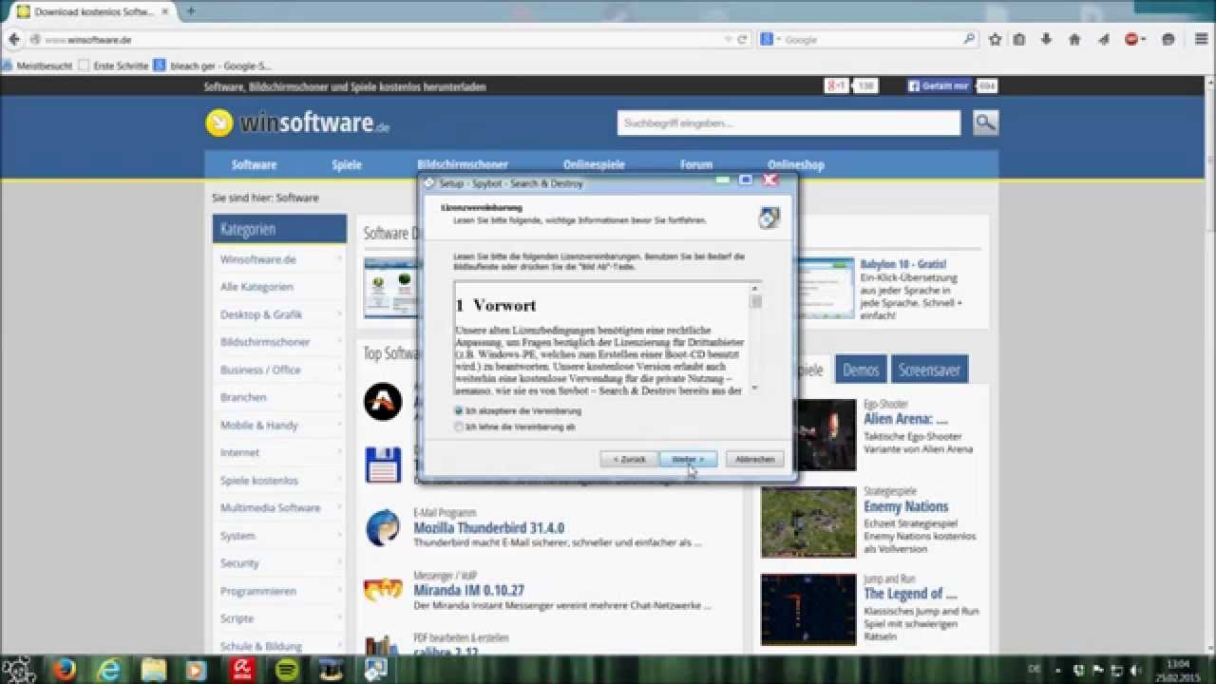
Task: Open the search engine dropdown next to Google
Action: tap(779, 40)
